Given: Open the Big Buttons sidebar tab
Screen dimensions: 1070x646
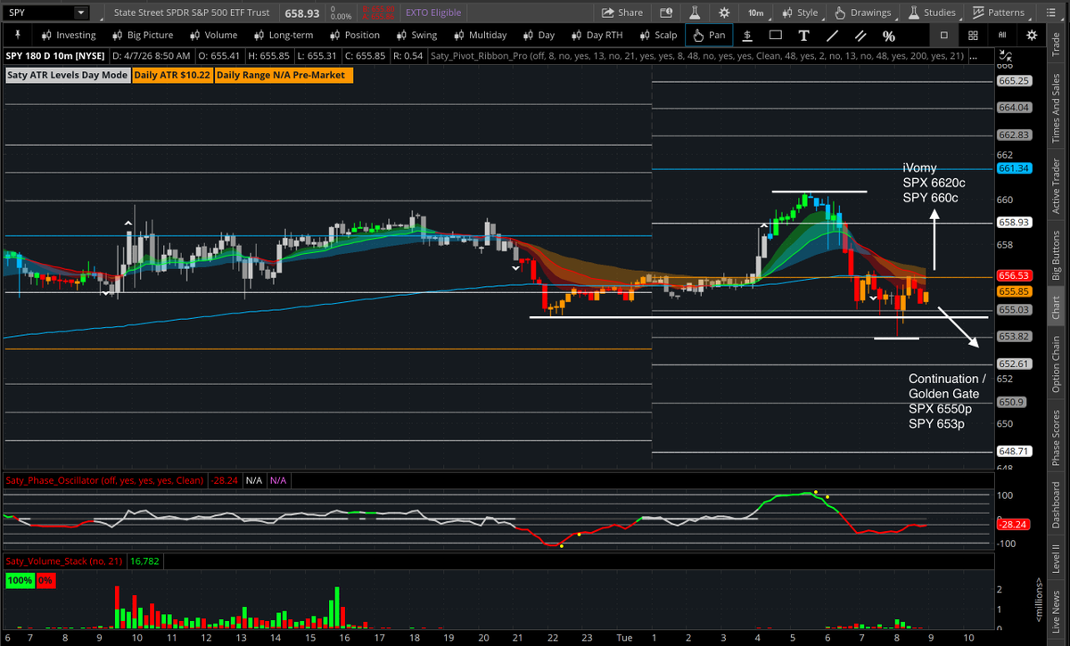Looking at the screenshot, I should pos(1057,255).
